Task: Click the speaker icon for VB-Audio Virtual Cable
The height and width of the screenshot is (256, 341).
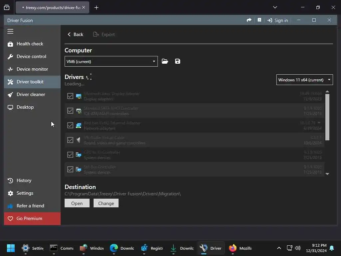Action: point(79,140)
